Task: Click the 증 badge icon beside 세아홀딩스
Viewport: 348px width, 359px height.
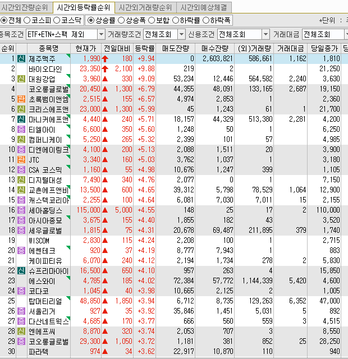Action: (x=21, y=210)
